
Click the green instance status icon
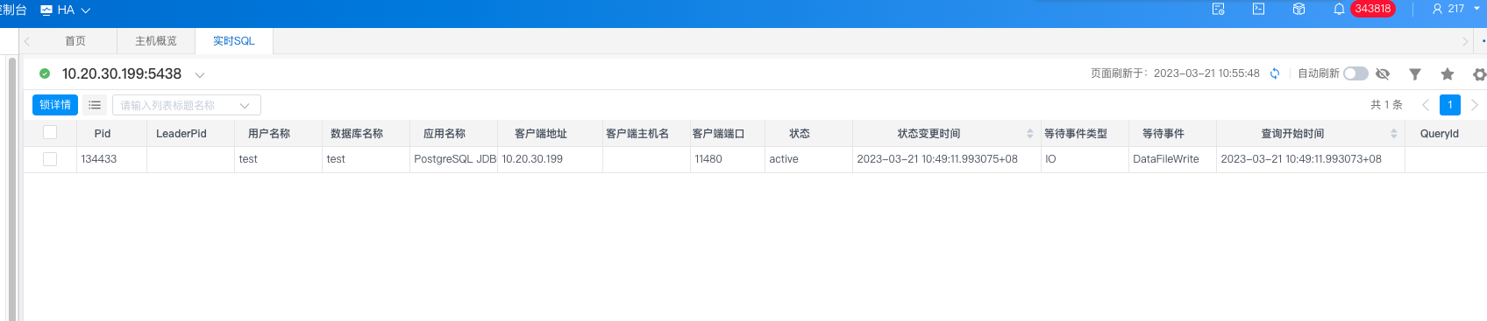45,73
